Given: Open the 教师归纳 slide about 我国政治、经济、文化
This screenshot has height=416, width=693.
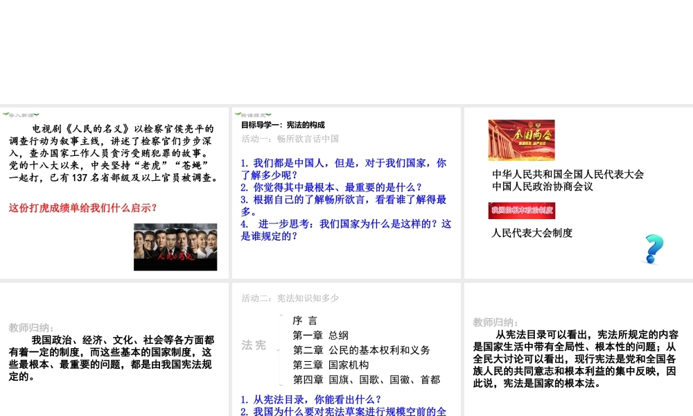Looking at the screenshot, I should (114, 349).
